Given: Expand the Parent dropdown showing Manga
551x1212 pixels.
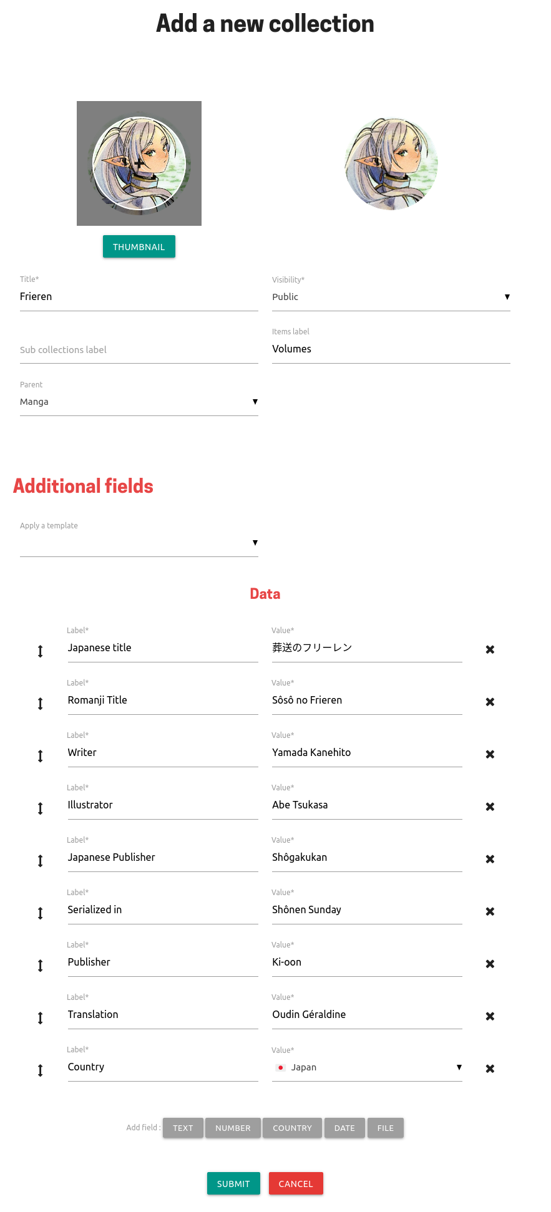Looking at the screenshot, I should pos(139,402).
